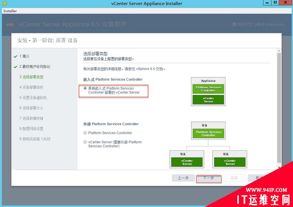Screen dimensions: 293x207
Task: Click the vertical scrollbar thumb in wizard
Action: click(279, 108)
